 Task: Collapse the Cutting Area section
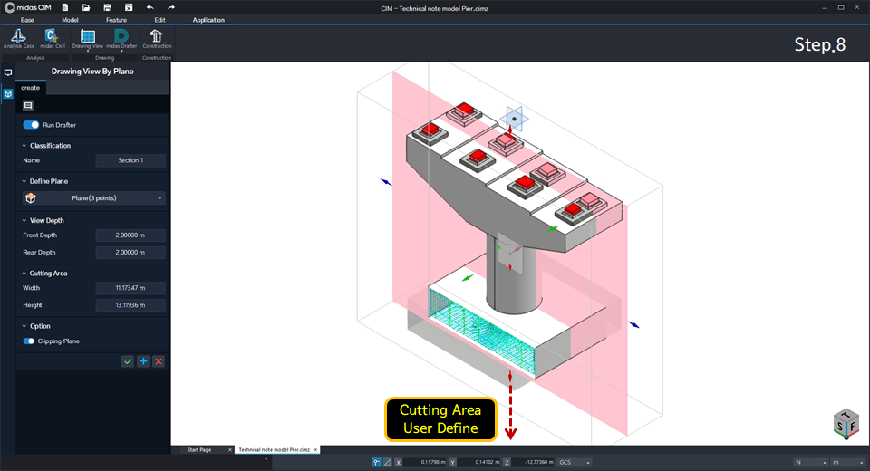pyautogui.click(x=24, y=273)
